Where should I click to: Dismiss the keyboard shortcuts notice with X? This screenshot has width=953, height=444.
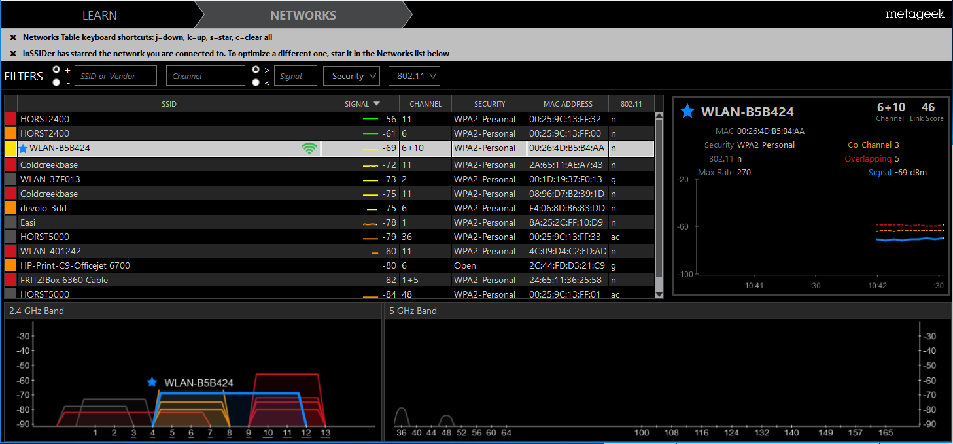pos(12,37)
